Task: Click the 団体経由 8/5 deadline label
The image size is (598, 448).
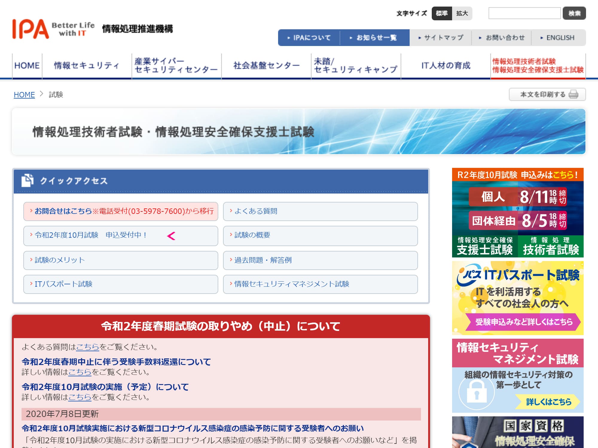Action: click(518, 220)
